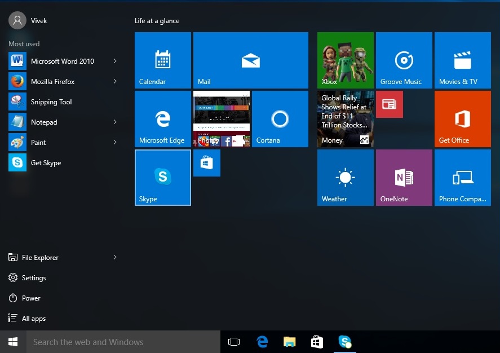The height and width of the screenshot is (353, 500).
Task: Launch Edge from the taskbar
Action: 262,342
